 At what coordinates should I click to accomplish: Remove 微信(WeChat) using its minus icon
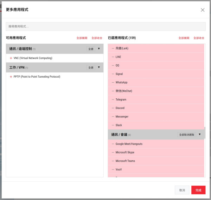(x=113, y=91)
